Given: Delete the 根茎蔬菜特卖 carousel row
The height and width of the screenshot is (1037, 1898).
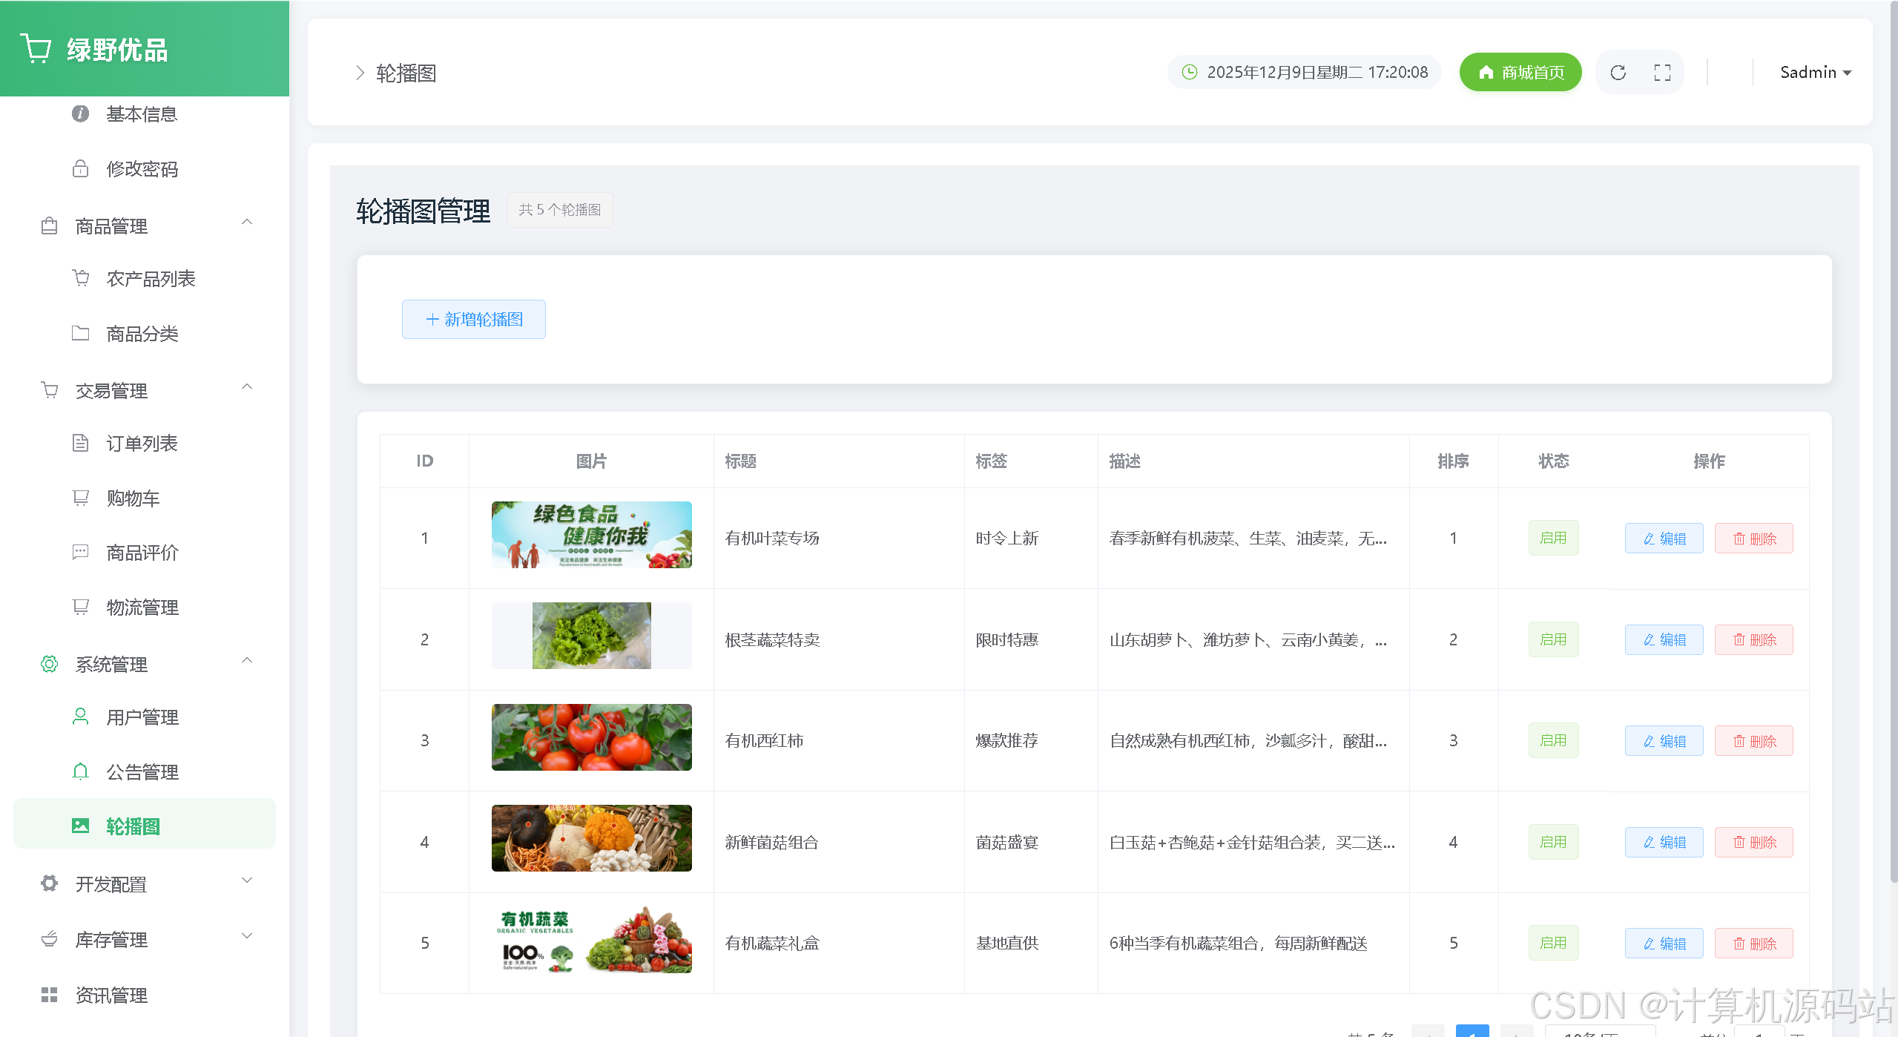Looking at the screenshot, I should [x=1753, y=640].
